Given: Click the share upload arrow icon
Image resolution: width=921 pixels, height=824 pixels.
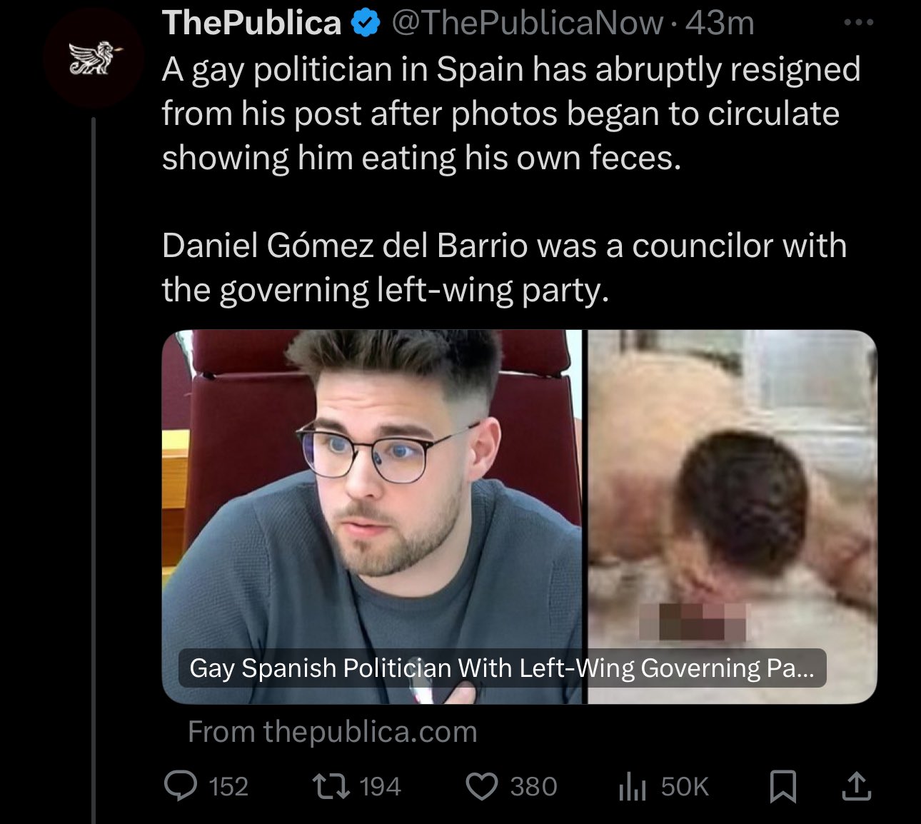Looking at the screenshot, I should pos(856,786).
